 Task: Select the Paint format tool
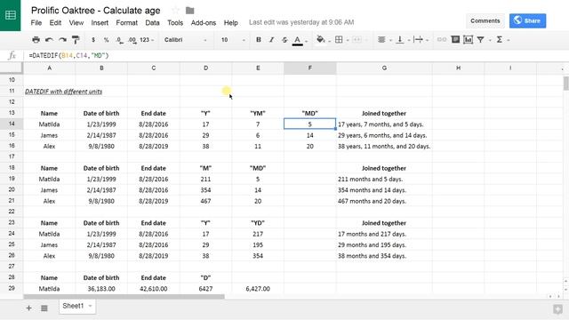coord(76,39)
